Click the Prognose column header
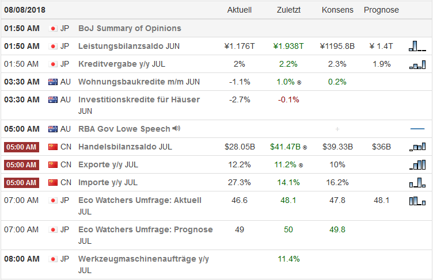Image resolution: width=433 pixels, height=280 pixels. coord(381,10)
